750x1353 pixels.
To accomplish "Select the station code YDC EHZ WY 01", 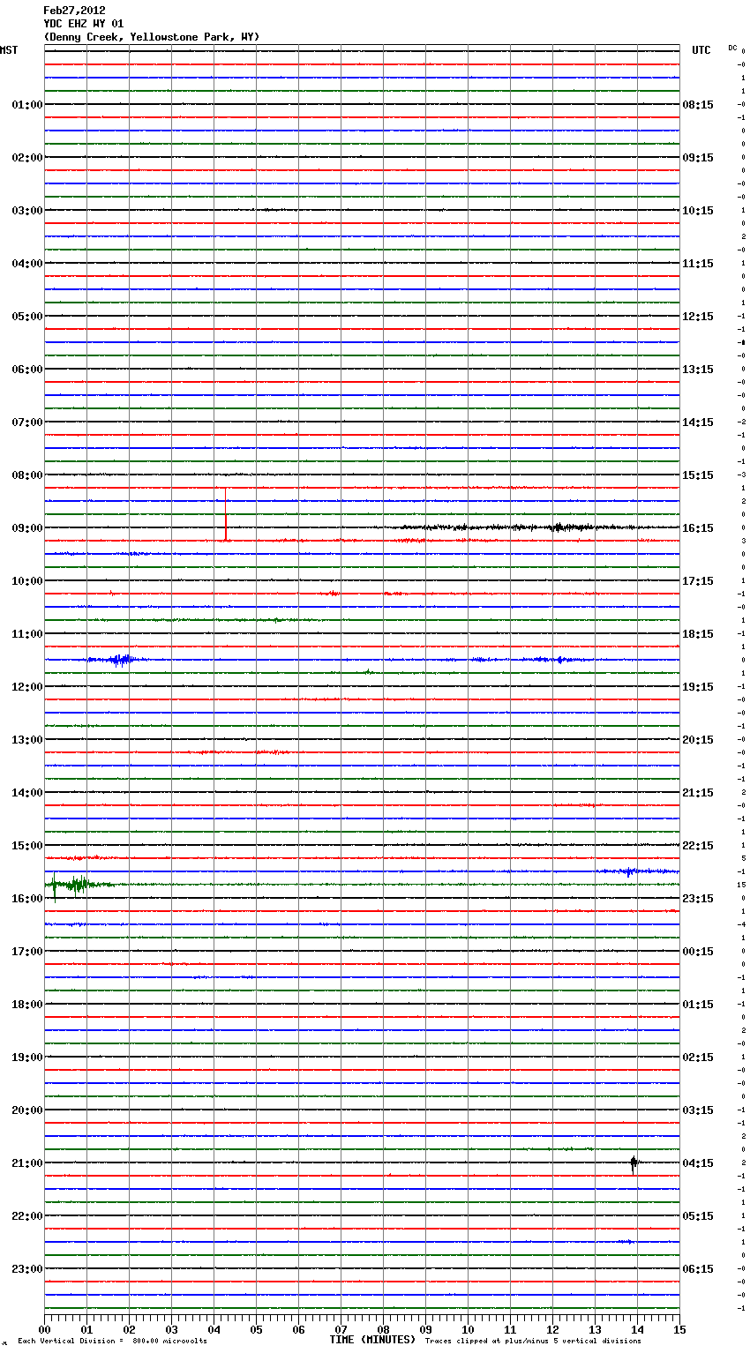I will pos(84,24).
